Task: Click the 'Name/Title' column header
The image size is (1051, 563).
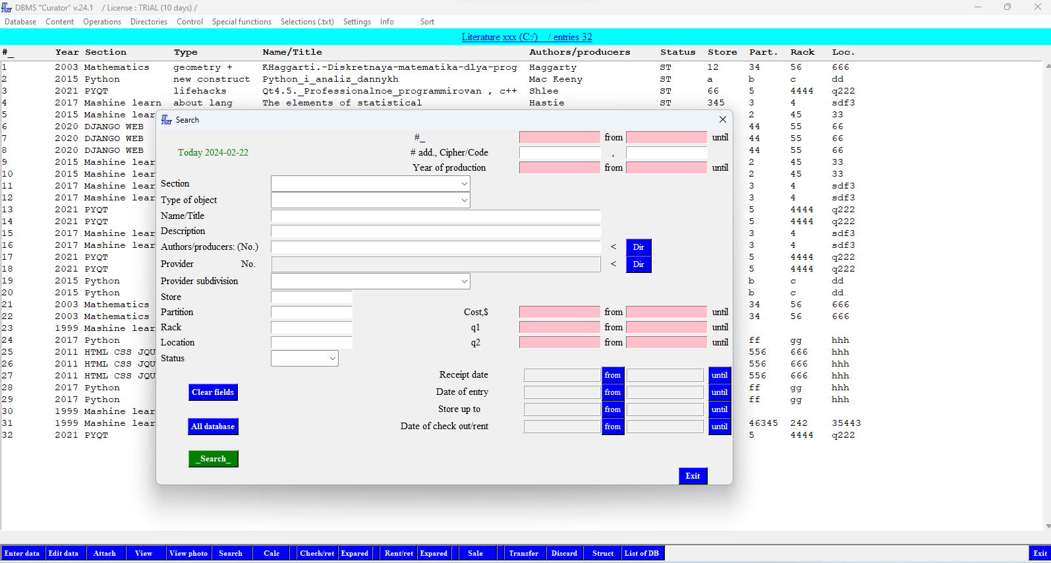Action: click(293, 52)
